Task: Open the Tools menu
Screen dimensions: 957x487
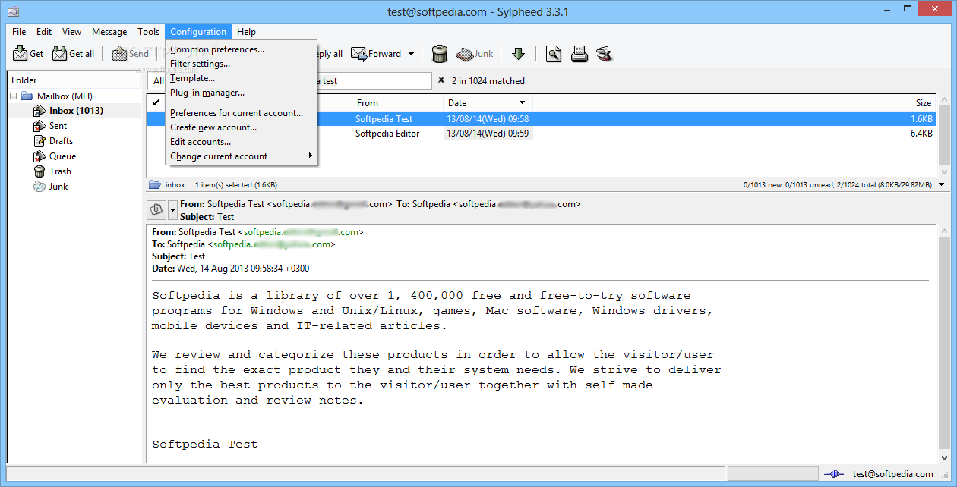Action: click(148, 32)
